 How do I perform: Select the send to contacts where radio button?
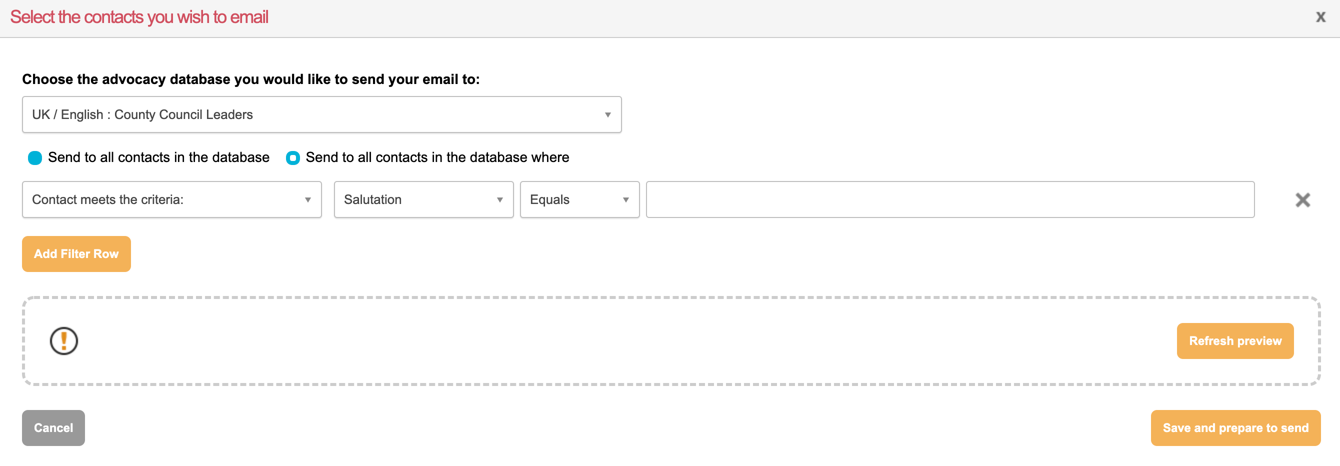(293, 157)
